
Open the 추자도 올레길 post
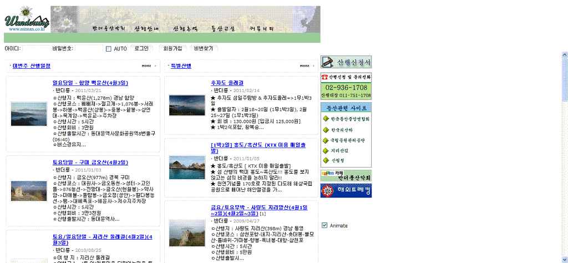tap(227, 83)
